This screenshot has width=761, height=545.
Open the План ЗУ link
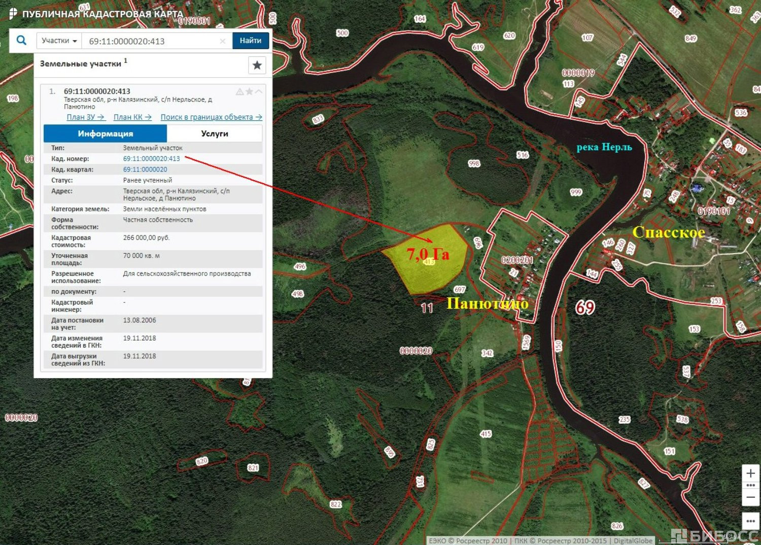point(85,117)
